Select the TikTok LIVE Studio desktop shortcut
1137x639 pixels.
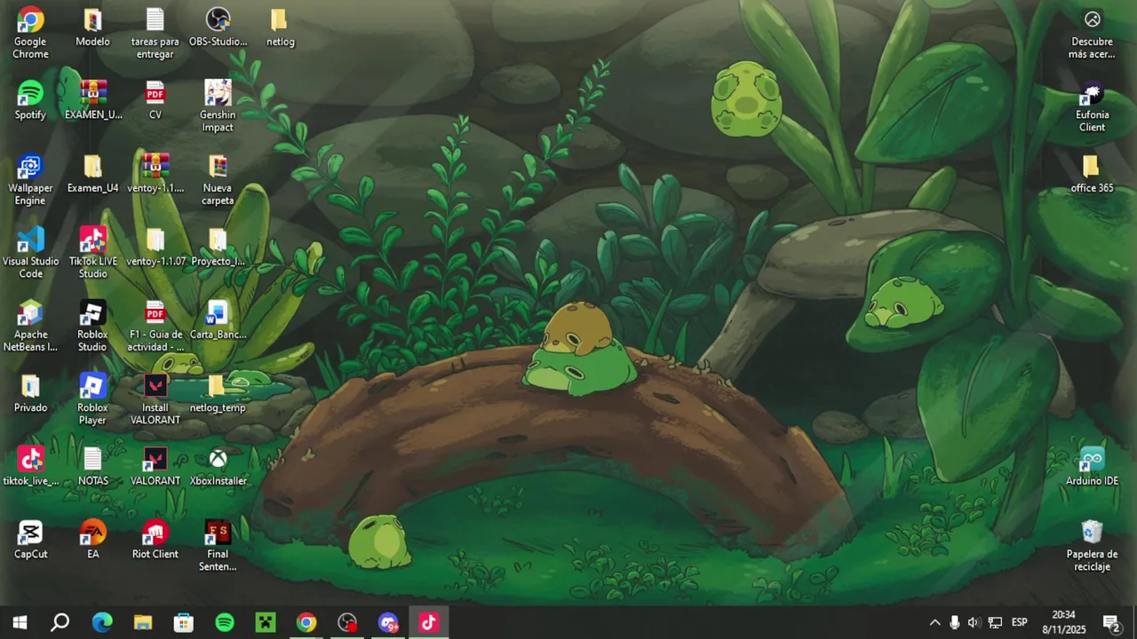pos(92,253)
